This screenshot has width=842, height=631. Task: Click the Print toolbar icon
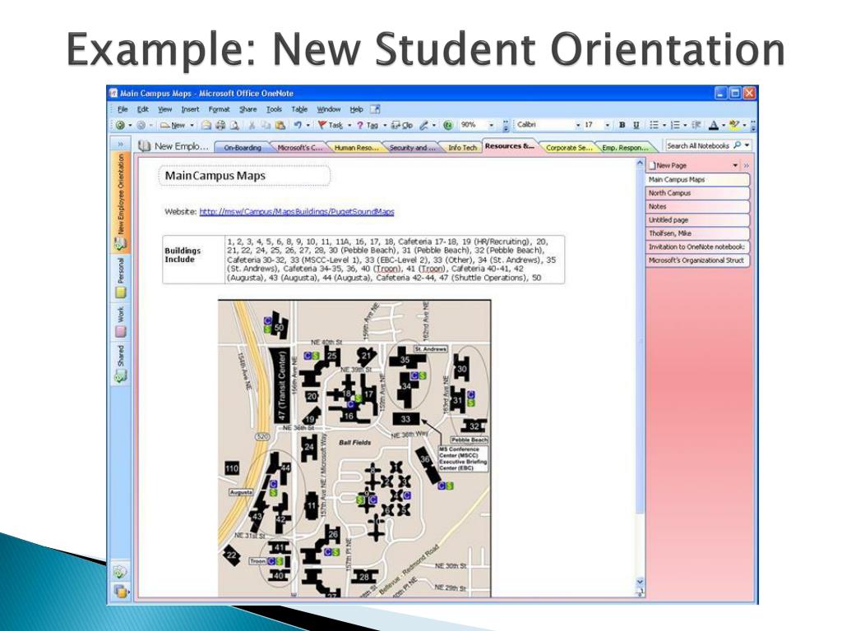pos(220,125)
